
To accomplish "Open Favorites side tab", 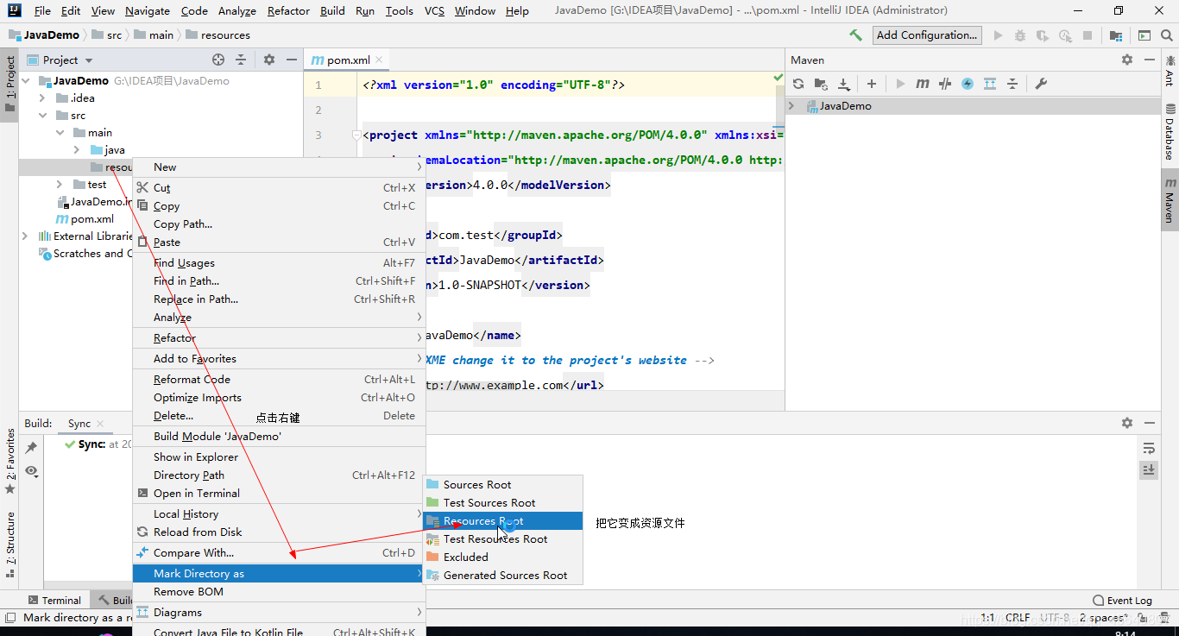I will pos(9,462).
